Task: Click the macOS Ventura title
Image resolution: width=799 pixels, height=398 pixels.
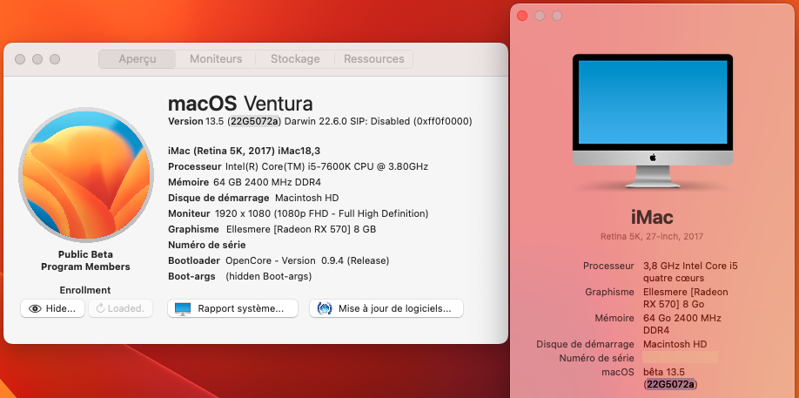Action: (240, 104)
